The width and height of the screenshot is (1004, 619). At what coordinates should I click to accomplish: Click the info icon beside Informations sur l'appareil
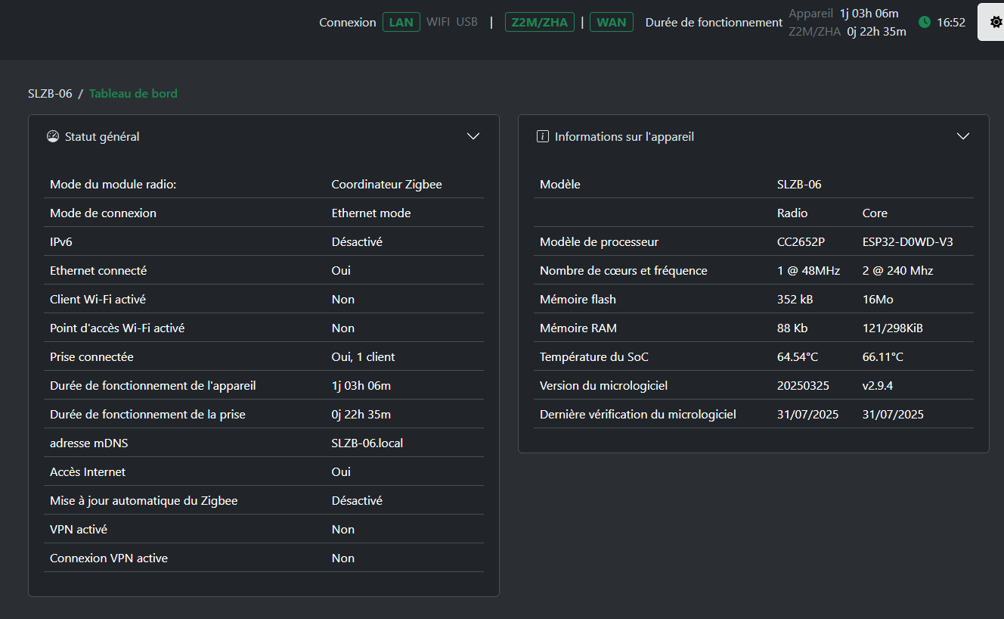542,136
